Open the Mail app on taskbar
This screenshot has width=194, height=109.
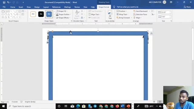[x=72, y=106]
